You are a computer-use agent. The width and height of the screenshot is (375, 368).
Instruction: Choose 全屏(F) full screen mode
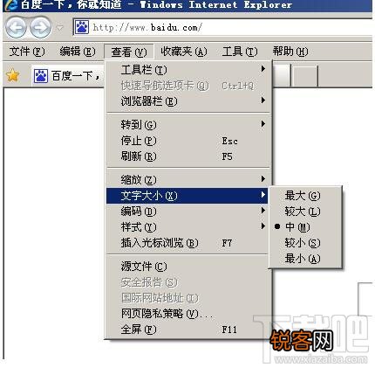tap(187, 330)
